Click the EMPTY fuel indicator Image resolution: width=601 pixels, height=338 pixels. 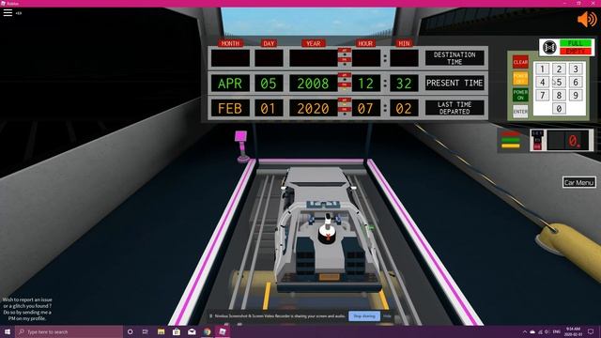pos(575,52)
